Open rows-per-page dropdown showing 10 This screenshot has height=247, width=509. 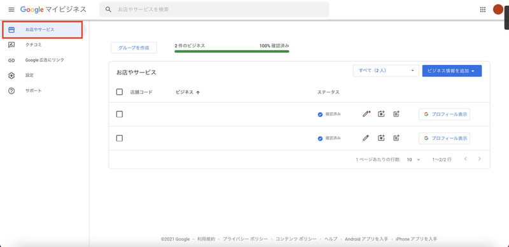coord(413,160)
